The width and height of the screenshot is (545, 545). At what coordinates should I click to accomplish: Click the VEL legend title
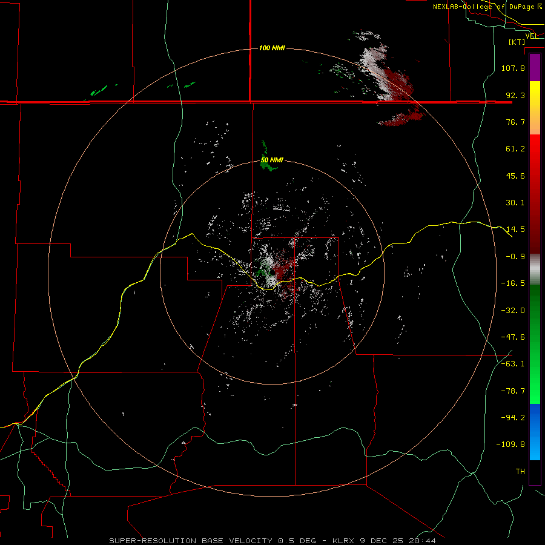[x=532, y=36]
